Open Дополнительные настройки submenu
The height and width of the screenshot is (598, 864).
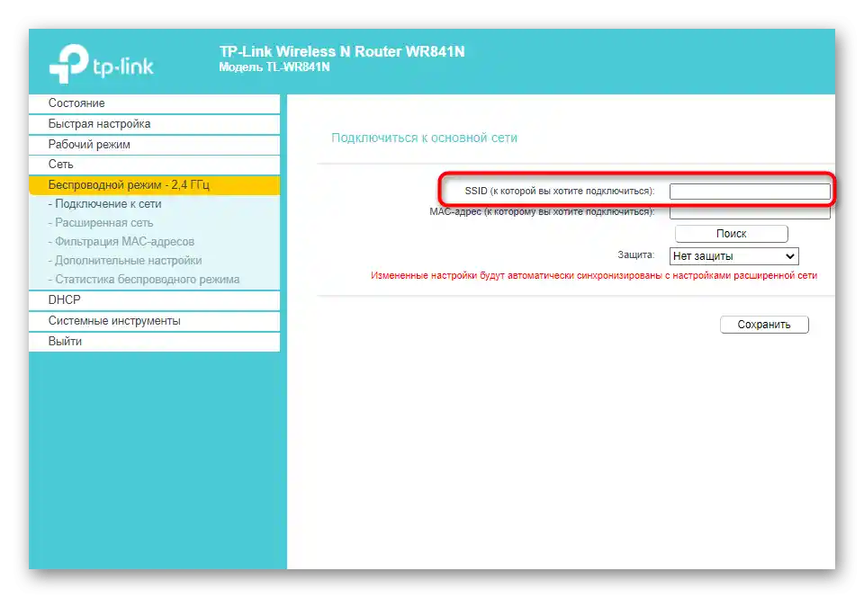click(125, 261)
